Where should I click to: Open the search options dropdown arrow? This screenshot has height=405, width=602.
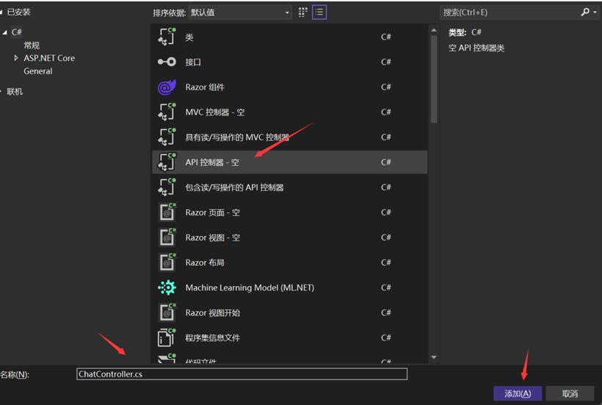coord(595,12)
